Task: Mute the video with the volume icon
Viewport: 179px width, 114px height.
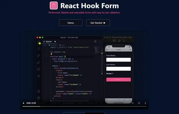Action: pos(133,103)
